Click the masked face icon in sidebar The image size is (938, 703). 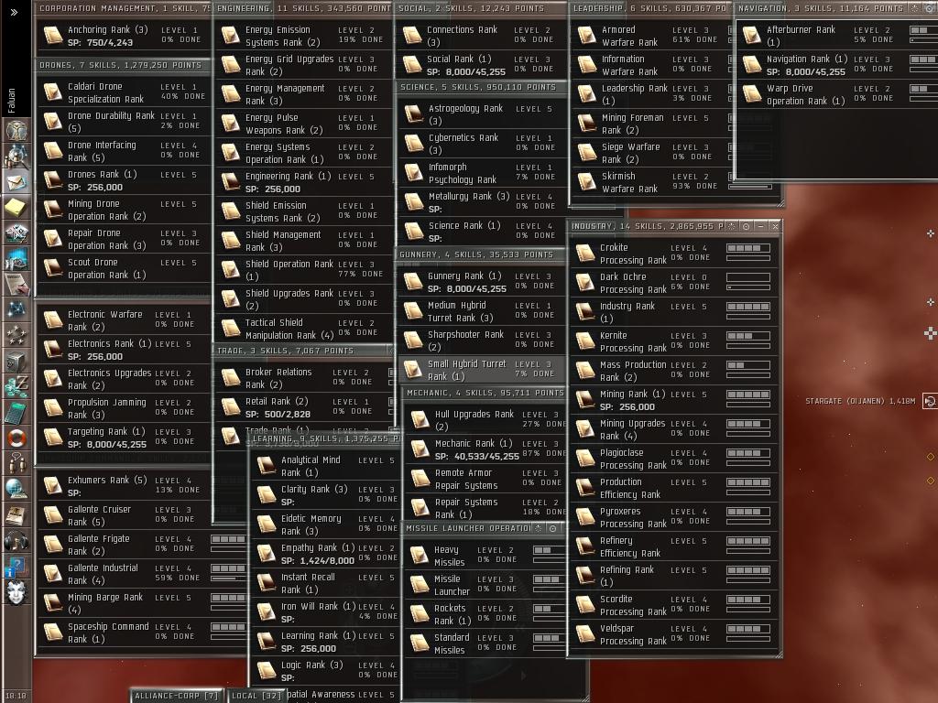click(16, 592)
